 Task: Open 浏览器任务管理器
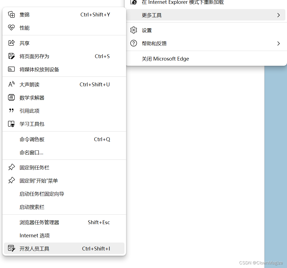pos(64,223)
